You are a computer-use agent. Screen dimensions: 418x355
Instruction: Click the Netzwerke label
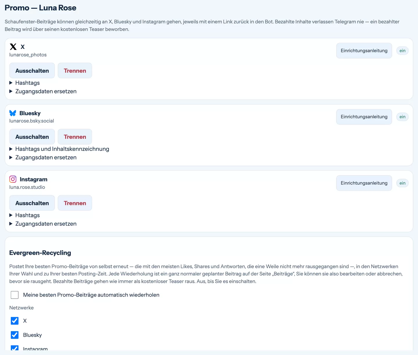coord(21,308)
